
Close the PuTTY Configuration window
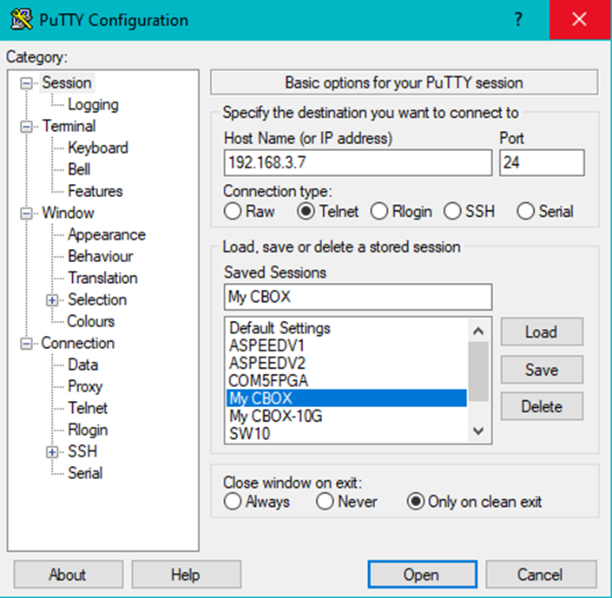click(x=579, y=19)
